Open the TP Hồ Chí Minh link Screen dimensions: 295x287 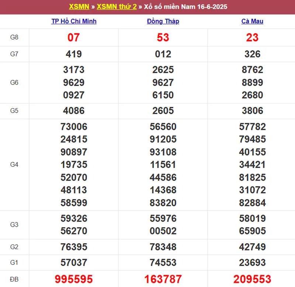(74, 21)
